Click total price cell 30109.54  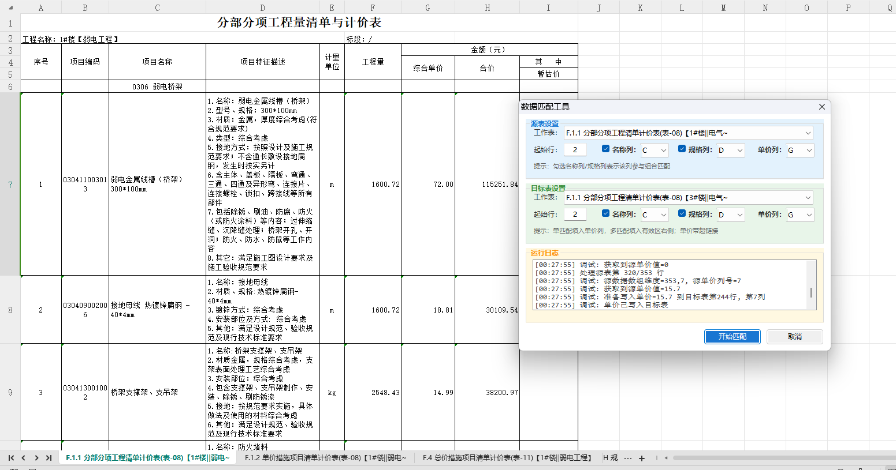pos(488,310)
